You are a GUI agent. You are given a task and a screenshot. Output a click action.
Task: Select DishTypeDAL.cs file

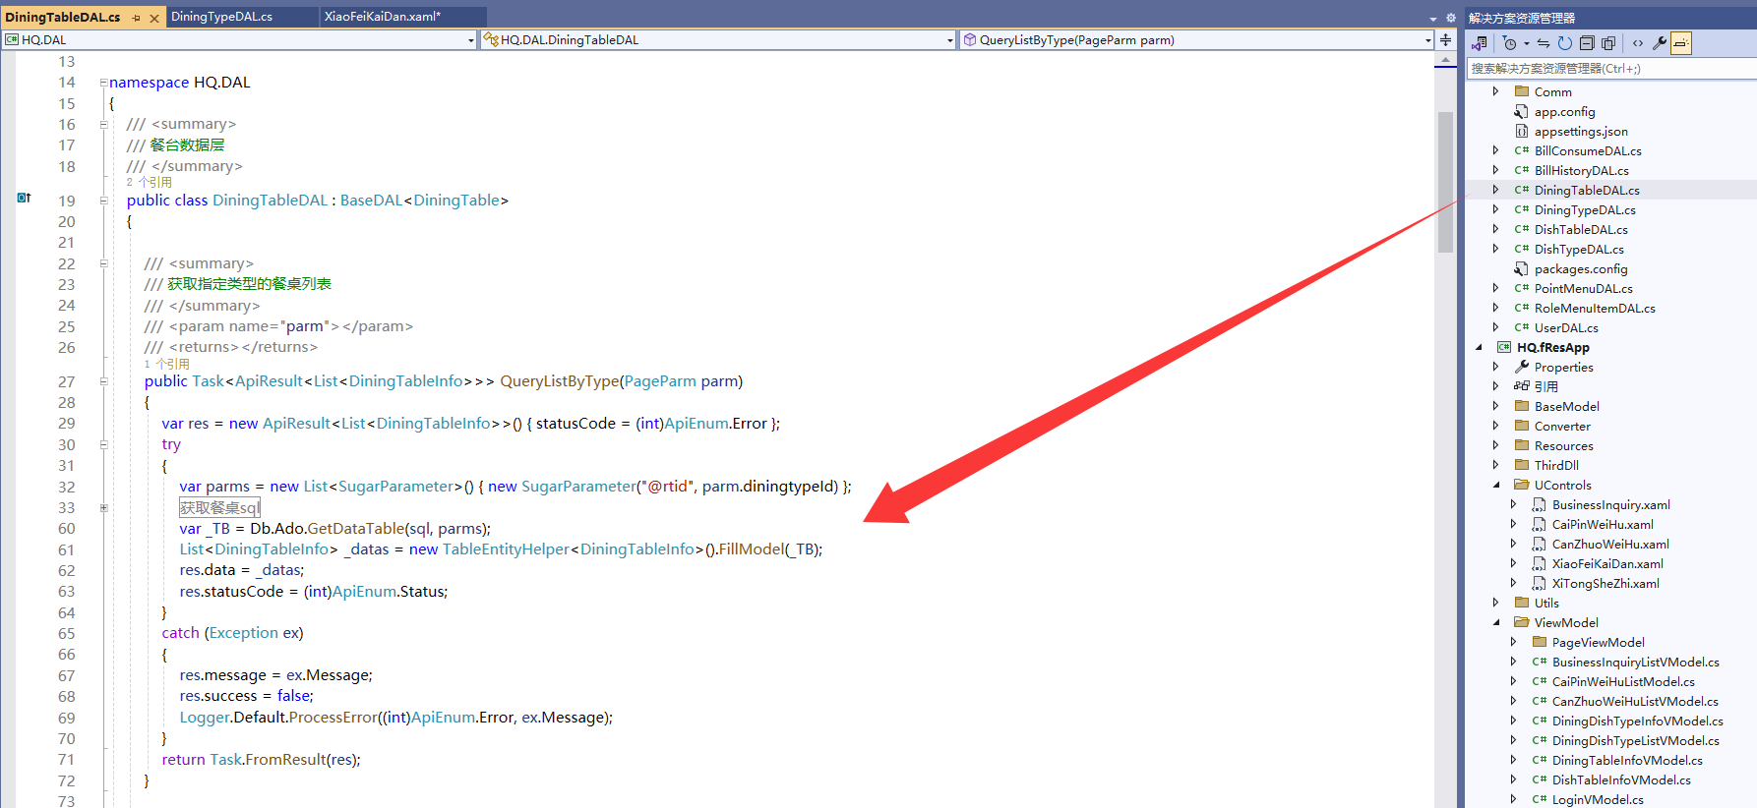pyautogui.click(x=1579, y=250)
